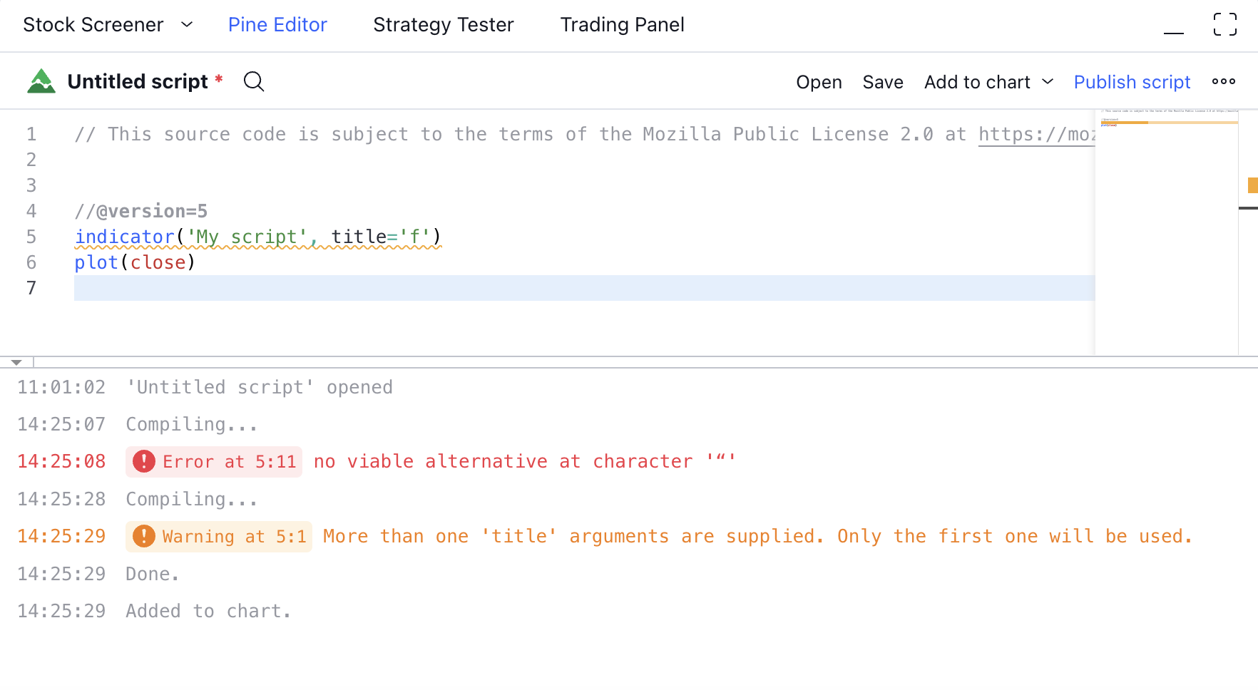Click the plot(close) code line
This screenshot has height=690, width=1258.
click(x=135, y=262)
